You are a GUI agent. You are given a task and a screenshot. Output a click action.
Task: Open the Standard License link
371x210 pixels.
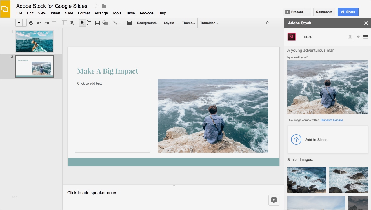point(332,120)
